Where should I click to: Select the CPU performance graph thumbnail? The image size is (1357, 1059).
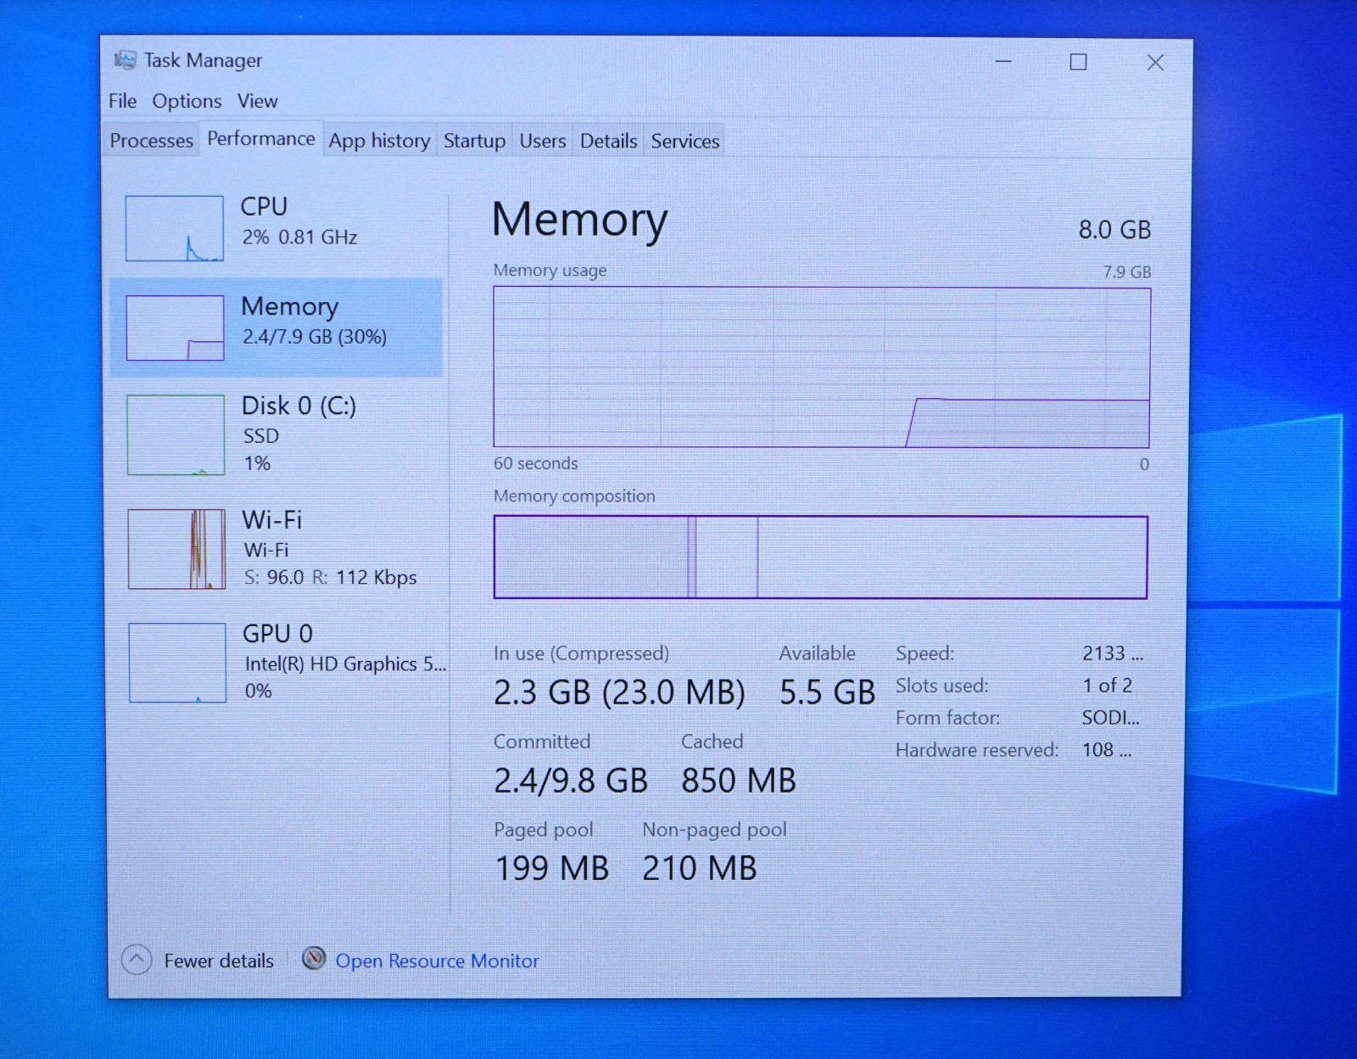coord(175,228)
